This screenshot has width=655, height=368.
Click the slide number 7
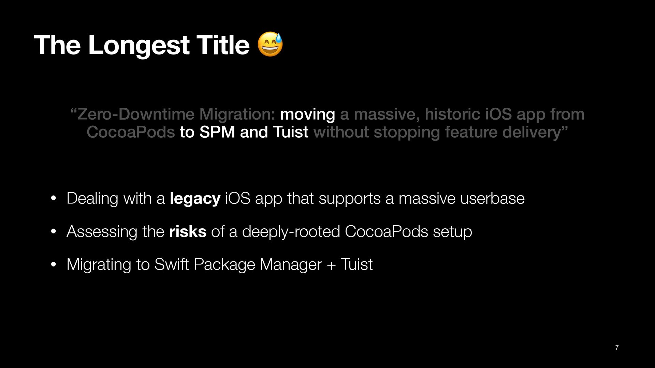[x=617, y=348]
